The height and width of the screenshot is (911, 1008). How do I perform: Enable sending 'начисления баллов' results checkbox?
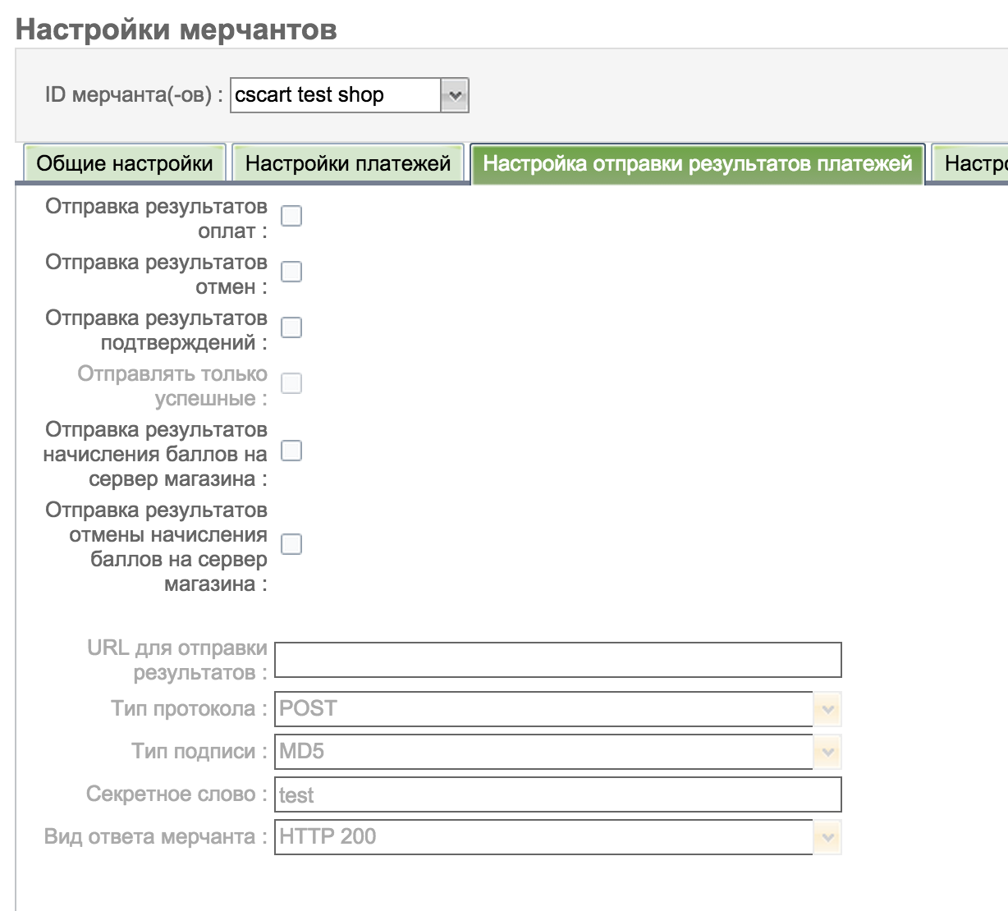[x=291, y=451]
